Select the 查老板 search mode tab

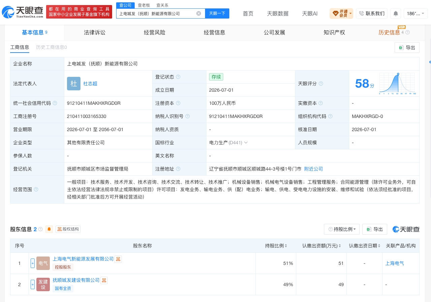144,5
